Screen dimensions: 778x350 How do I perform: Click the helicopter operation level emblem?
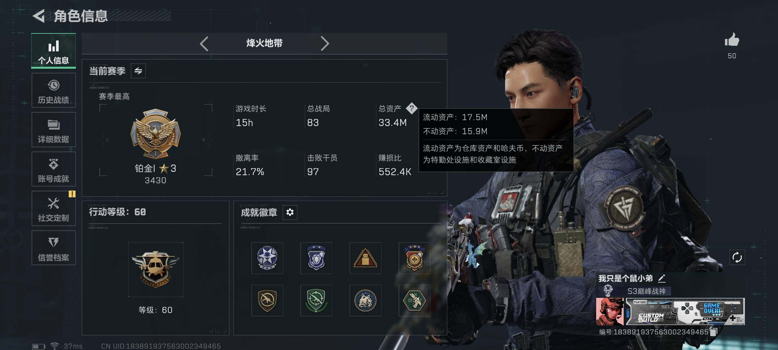click(x=156, y=269)
